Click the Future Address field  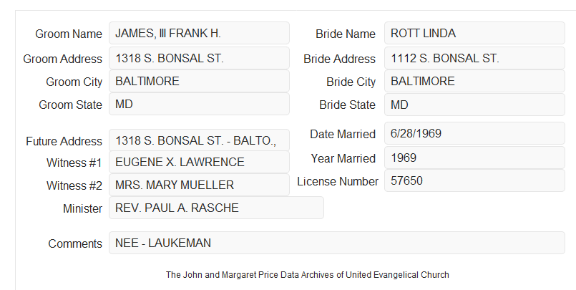[x=199, y=140]
